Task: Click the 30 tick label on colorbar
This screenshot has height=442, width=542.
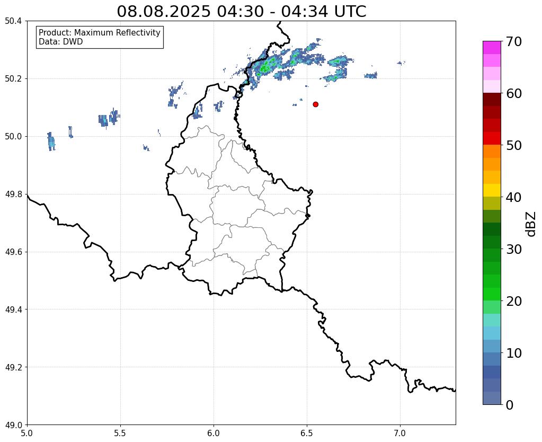Action: tap(513, 249)
